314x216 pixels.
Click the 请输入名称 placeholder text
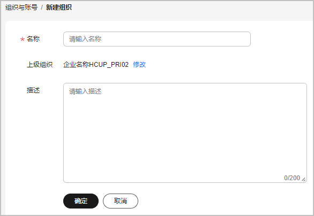pyautogui.click(x=85, y=39)
